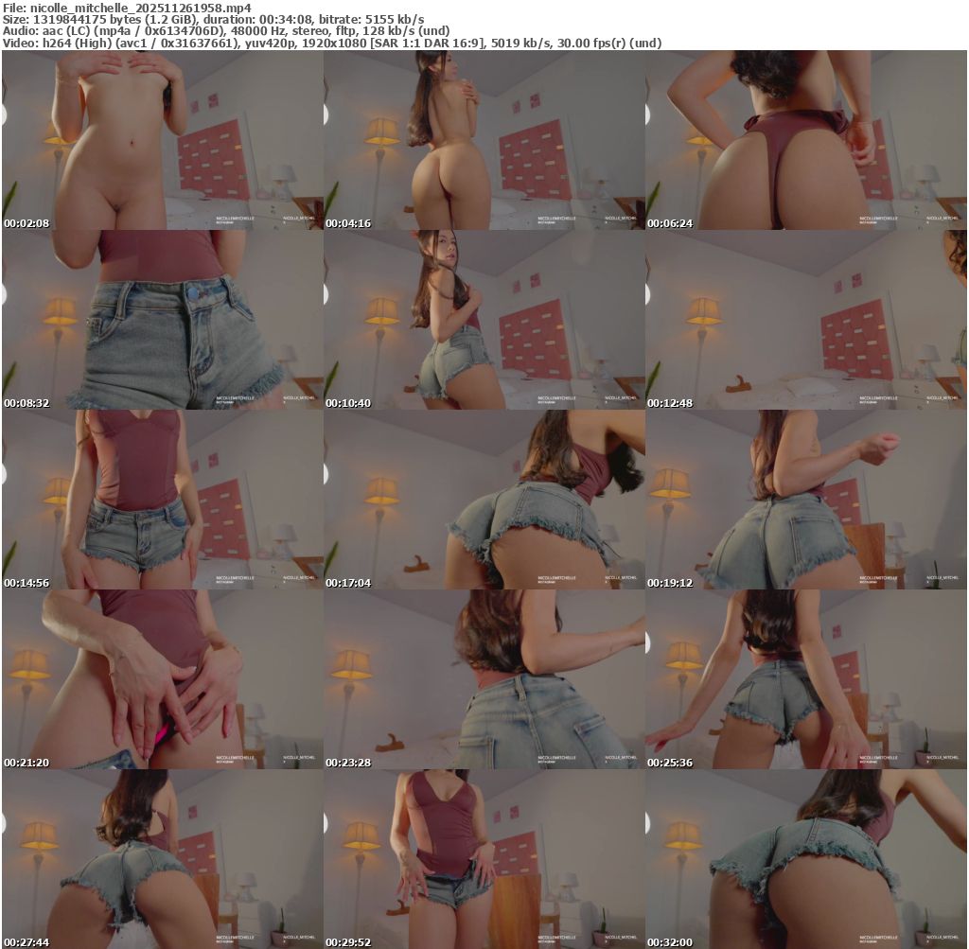The width and height of the screenshot is (969, 949).
Task: Click the frame rate text '30.00 fps(r)'
Action: point(590,44)
